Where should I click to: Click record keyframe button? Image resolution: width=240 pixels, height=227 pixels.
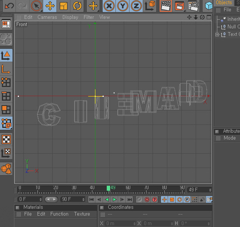coord(139,199)
